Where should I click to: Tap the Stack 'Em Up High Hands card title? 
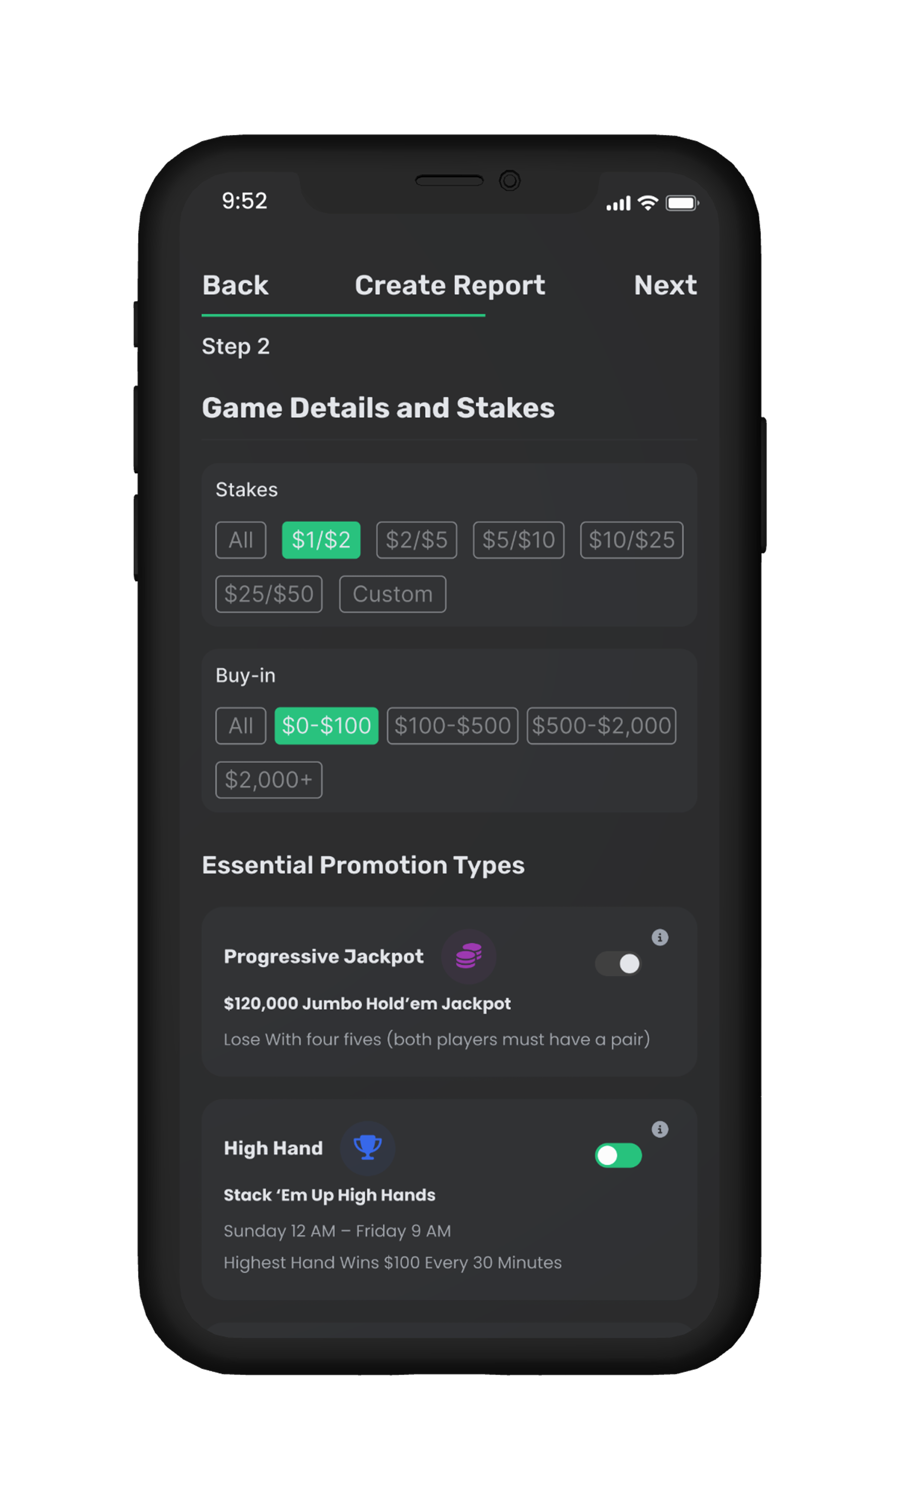click(329, 1194)
